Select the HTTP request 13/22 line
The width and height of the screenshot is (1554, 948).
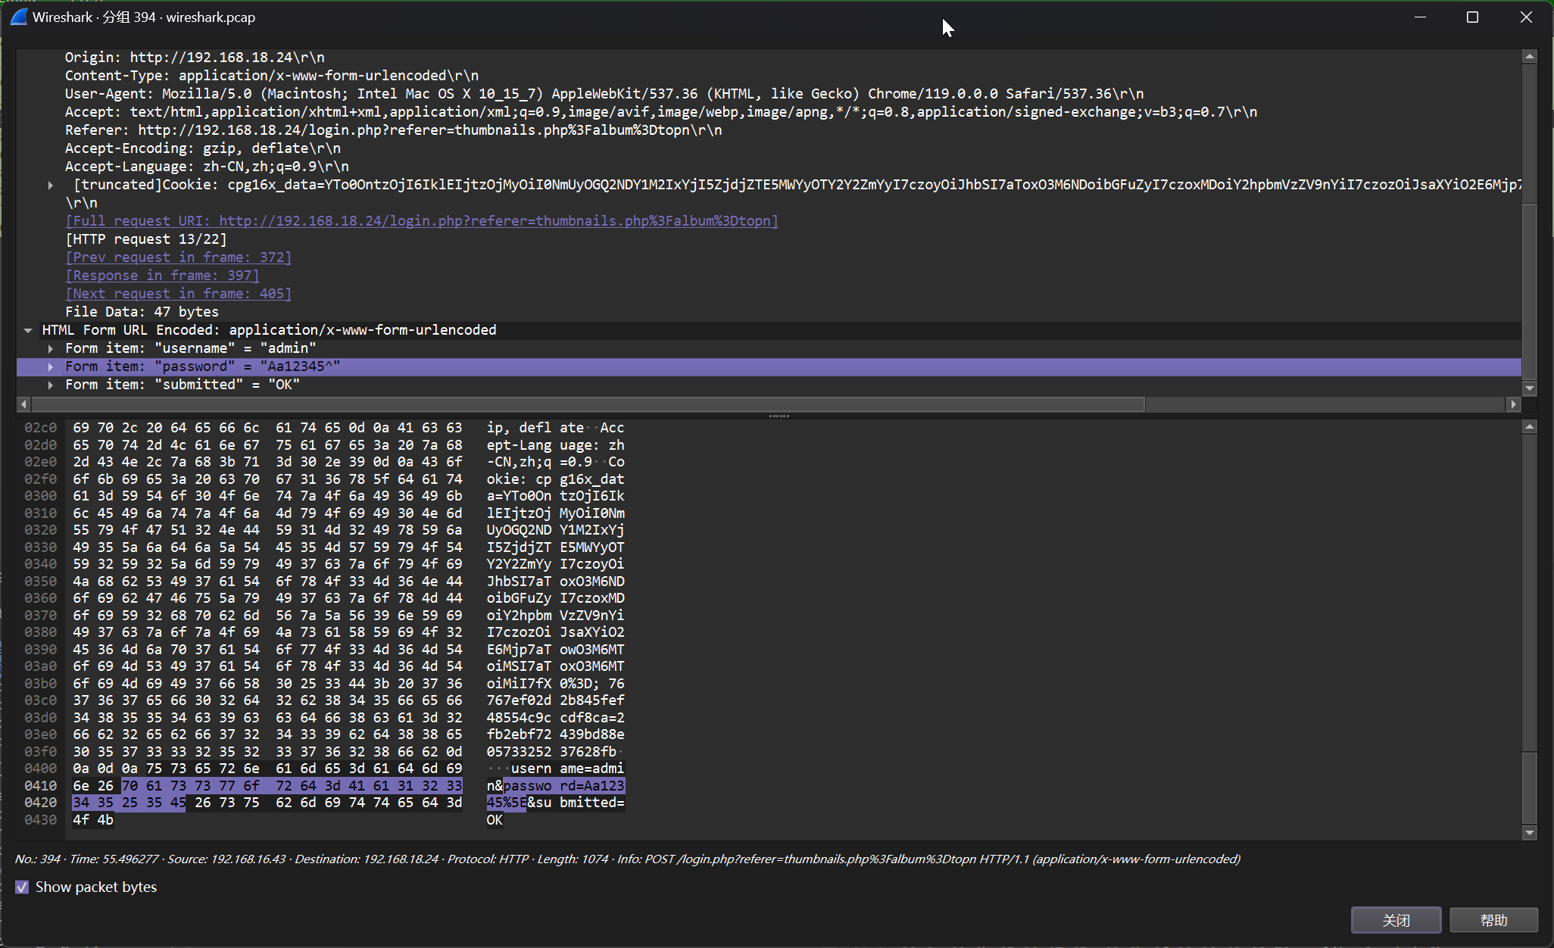point(146,239)
